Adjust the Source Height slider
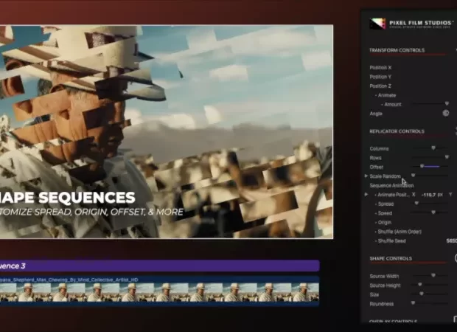457x332 pixels. click(419, 285)
